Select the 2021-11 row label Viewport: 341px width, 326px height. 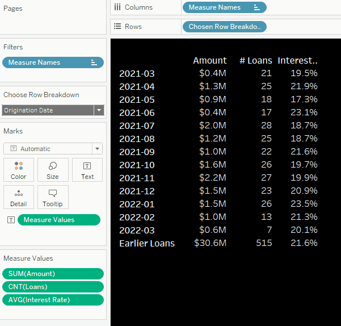tap(137, 178)
